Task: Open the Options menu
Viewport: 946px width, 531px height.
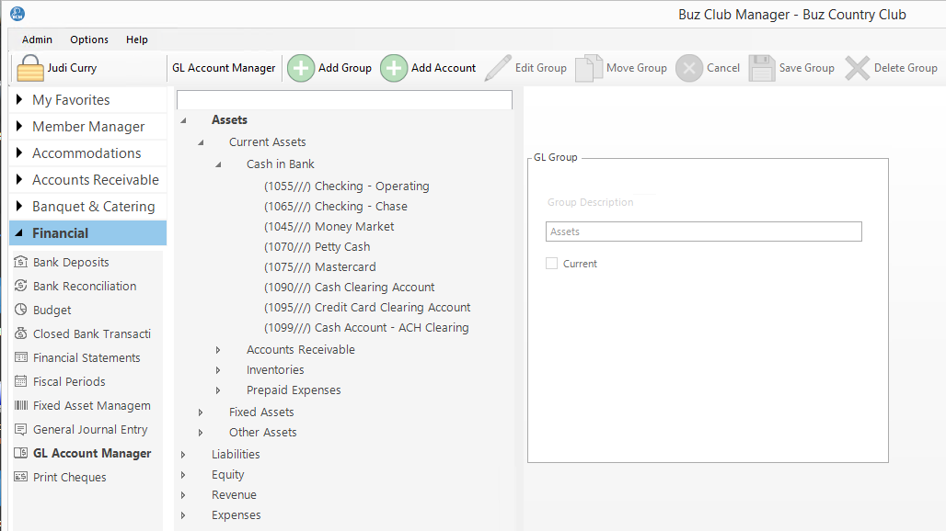Action: pyautogui.click(x=89, y=40)
